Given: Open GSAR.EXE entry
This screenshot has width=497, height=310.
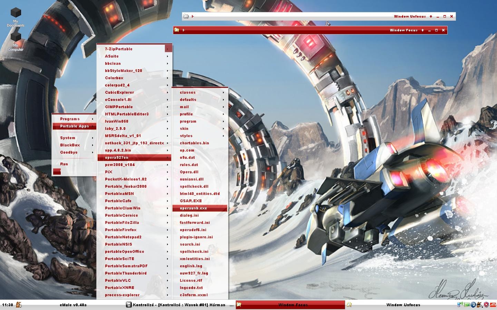Looking at the screenshot, I should pyautogui.click(x=200, y=201).
